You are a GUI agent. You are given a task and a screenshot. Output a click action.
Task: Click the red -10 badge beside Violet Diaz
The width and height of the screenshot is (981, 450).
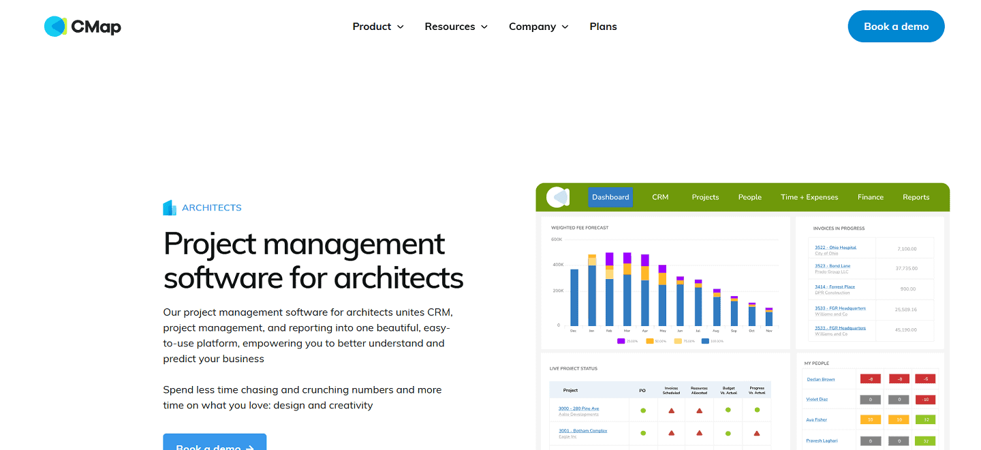(x=925, y=400)
